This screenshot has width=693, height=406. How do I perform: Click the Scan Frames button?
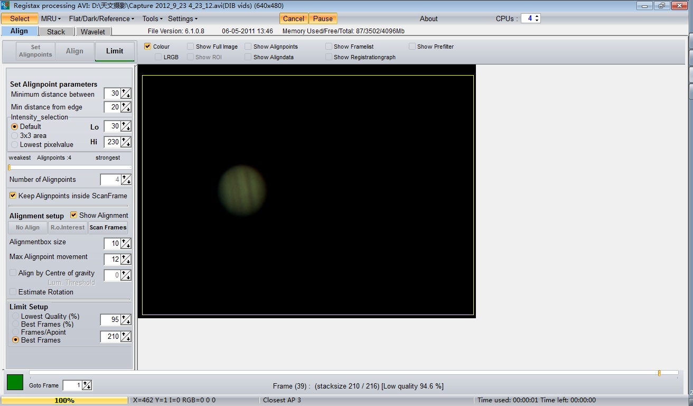[108, 227]
